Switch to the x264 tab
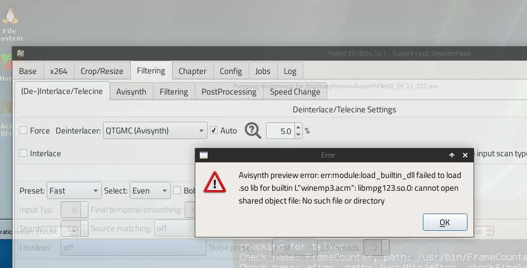The width and height of the screenshot is (527, 268). tap(58, 71)
